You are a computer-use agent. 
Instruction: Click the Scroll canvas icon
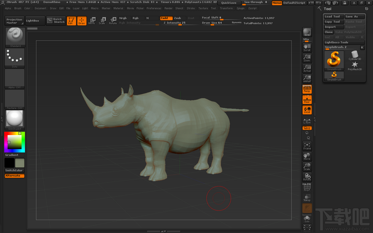307,47
